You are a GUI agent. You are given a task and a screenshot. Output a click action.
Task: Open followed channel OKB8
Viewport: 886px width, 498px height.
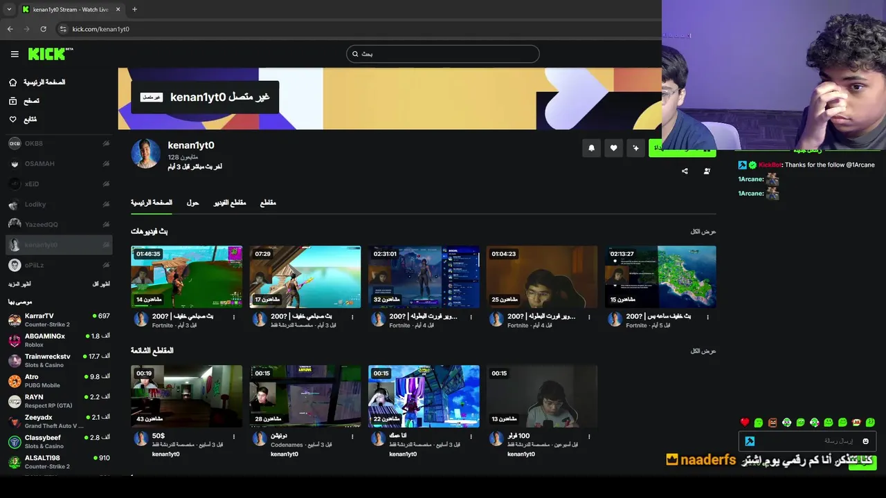pos(59,144)
